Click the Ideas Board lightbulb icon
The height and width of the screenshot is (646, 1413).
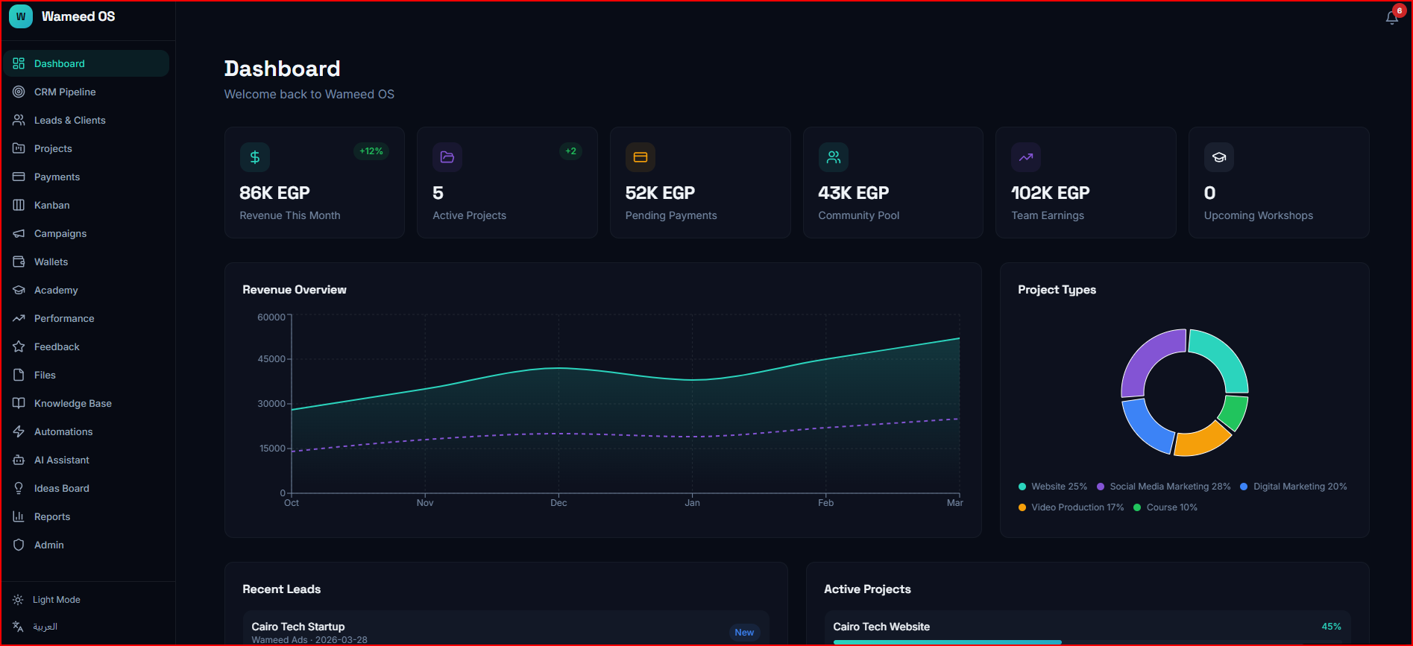click(x=19, y=488)
